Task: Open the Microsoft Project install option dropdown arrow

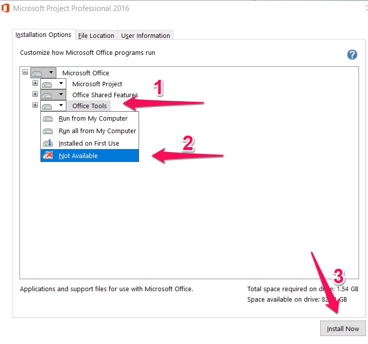Action: 61,84
